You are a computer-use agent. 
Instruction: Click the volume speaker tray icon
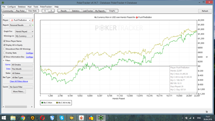point(194,118)
